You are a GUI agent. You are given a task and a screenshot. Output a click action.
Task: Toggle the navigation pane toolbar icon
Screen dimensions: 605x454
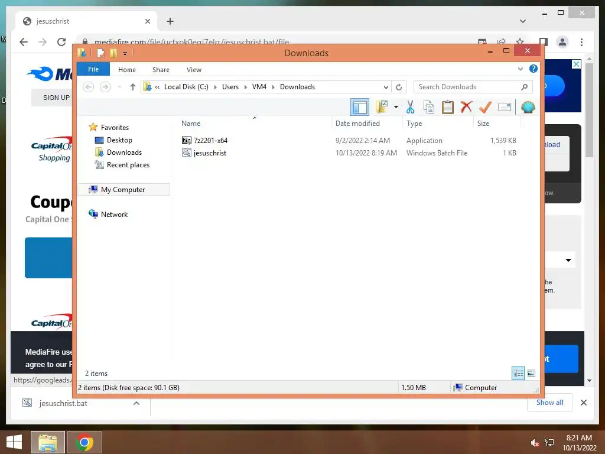360,107
